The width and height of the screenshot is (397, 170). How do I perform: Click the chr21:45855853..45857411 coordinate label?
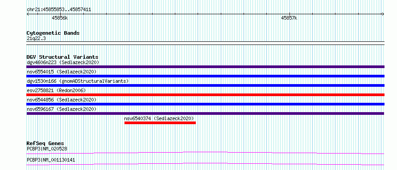(x=59, y=10)
